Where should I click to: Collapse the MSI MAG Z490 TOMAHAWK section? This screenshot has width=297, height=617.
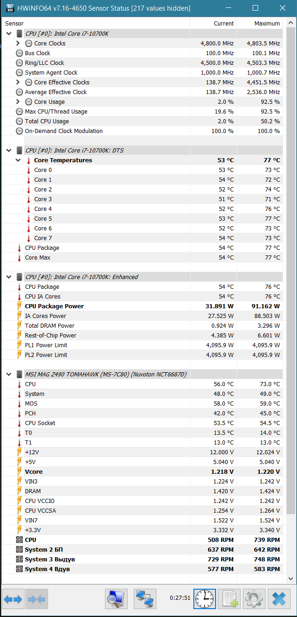tap(9, 374)
